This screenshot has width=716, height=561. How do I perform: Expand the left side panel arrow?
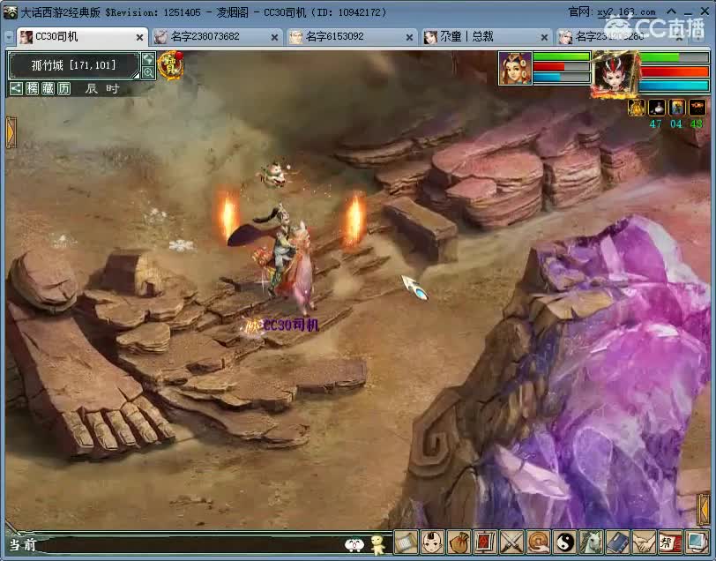(11, 132)
